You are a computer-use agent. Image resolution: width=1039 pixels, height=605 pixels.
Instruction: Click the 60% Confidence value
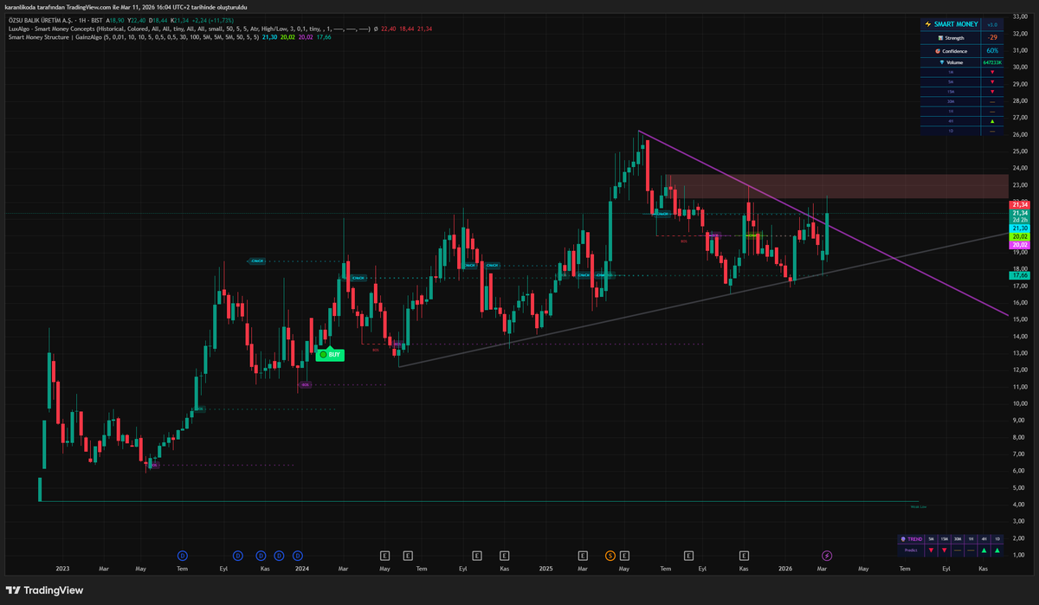pyautogui.click(x=992, y=50)
